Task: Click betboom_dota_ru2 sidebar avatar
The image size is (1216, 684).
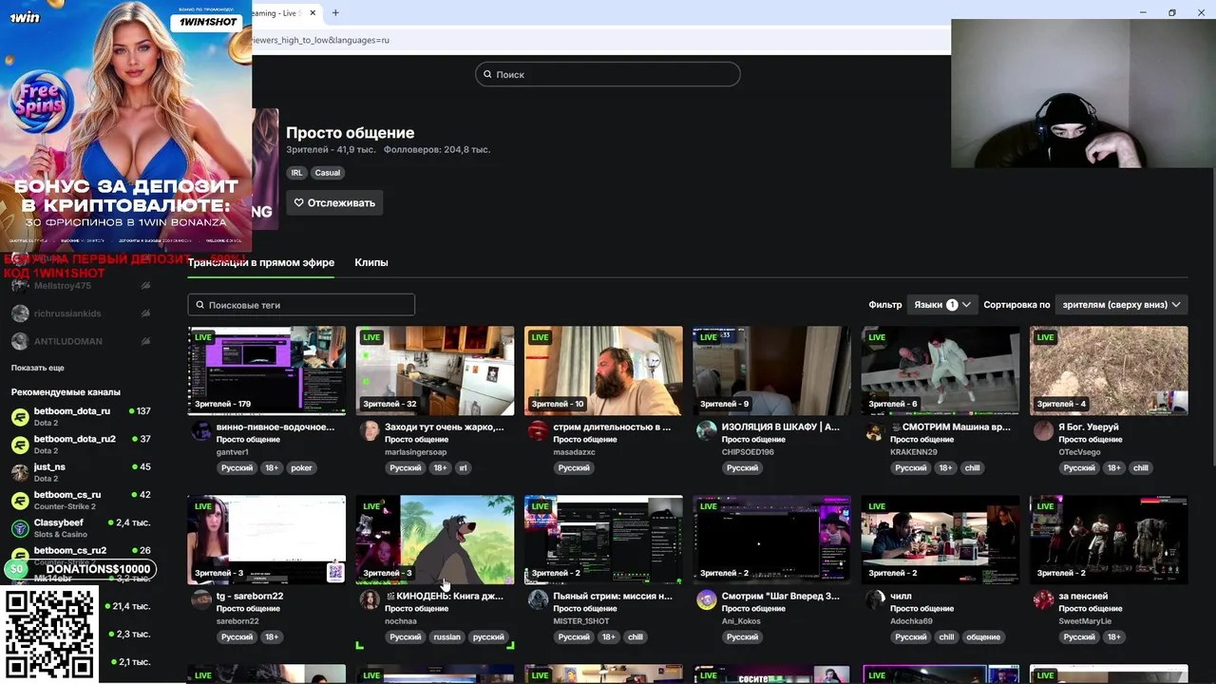Action: tap(20, 445)
